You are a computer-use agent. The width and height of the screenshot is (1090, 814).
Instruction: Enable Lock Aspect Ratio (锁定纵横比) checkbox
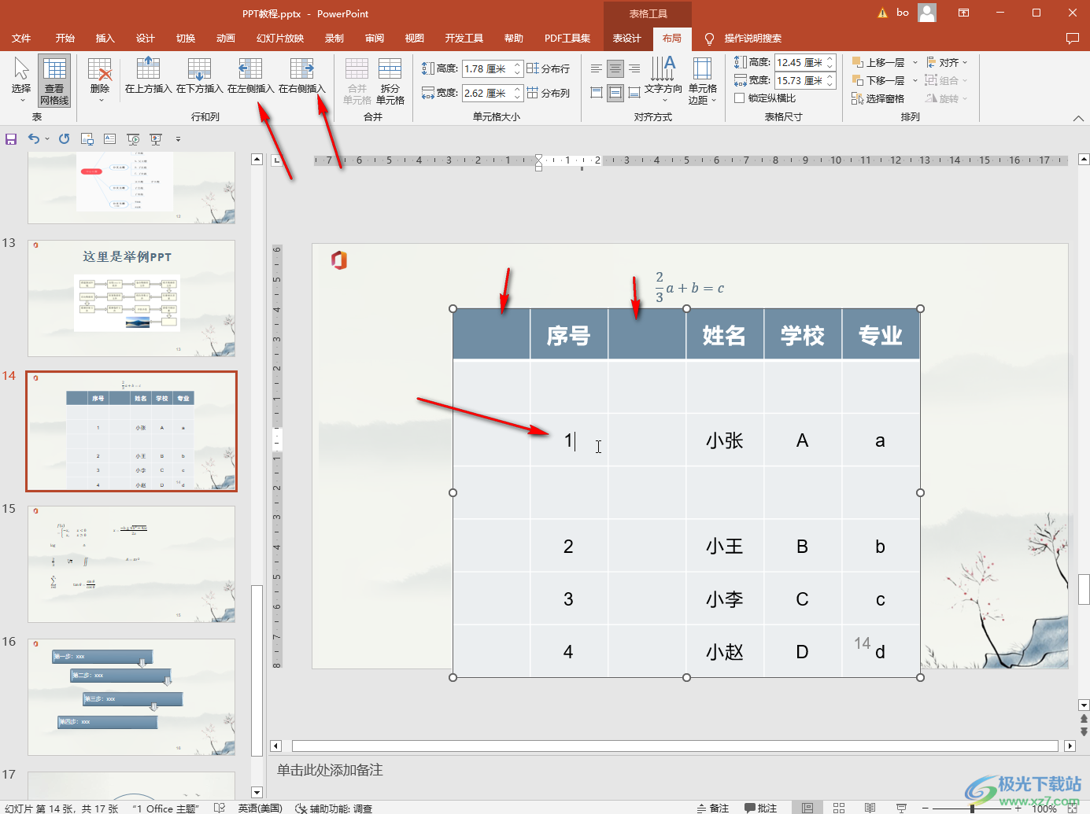[739, 98]
